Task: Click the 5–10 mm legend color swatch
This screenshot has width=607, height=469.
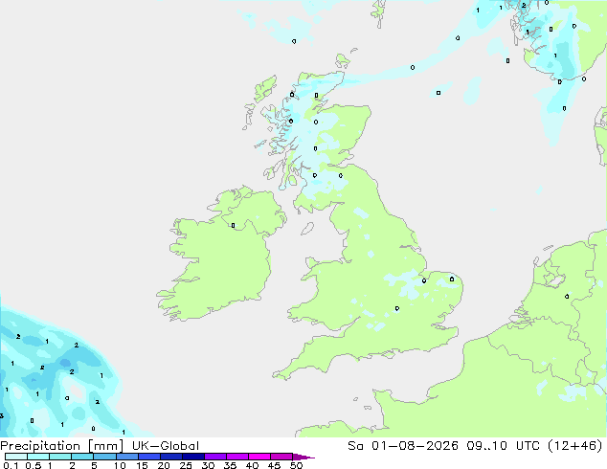Action: click(x=105, y=457)
